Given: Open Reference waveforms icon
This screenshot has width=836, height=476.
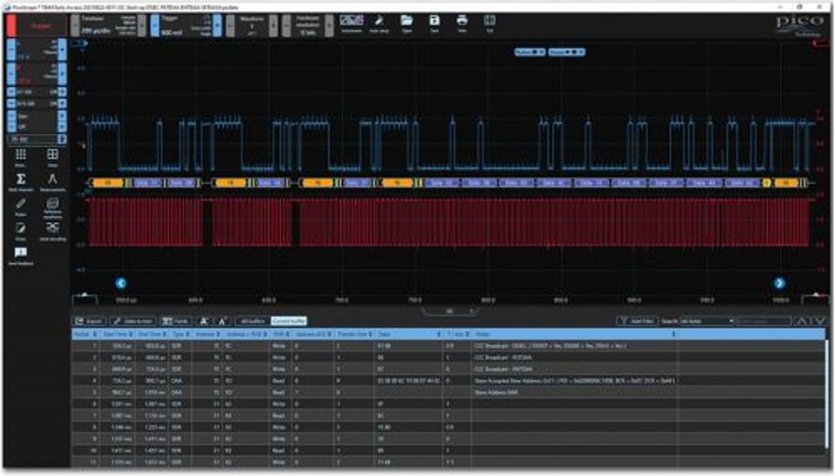Looking at the screenshot, I should (x=52, y=207).
